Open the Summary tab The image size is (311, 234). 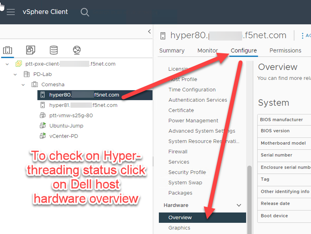click(172, 50)
